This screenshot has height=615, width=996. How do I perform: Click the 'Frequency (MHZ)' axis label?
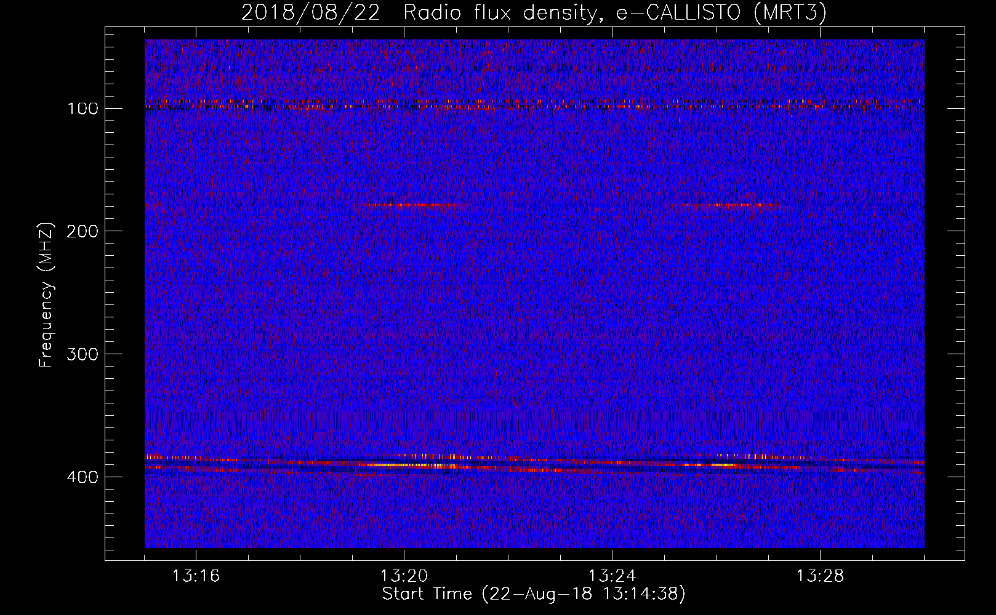pos(46,295)
